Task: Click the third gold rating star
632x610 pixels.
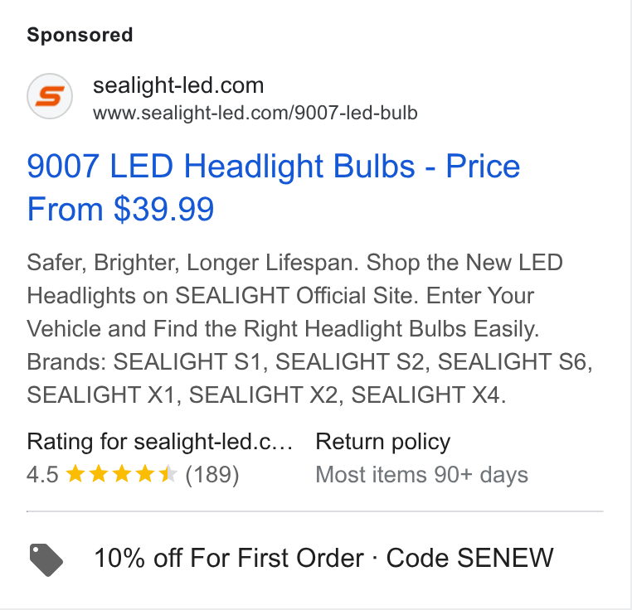Action: (121, 474)
